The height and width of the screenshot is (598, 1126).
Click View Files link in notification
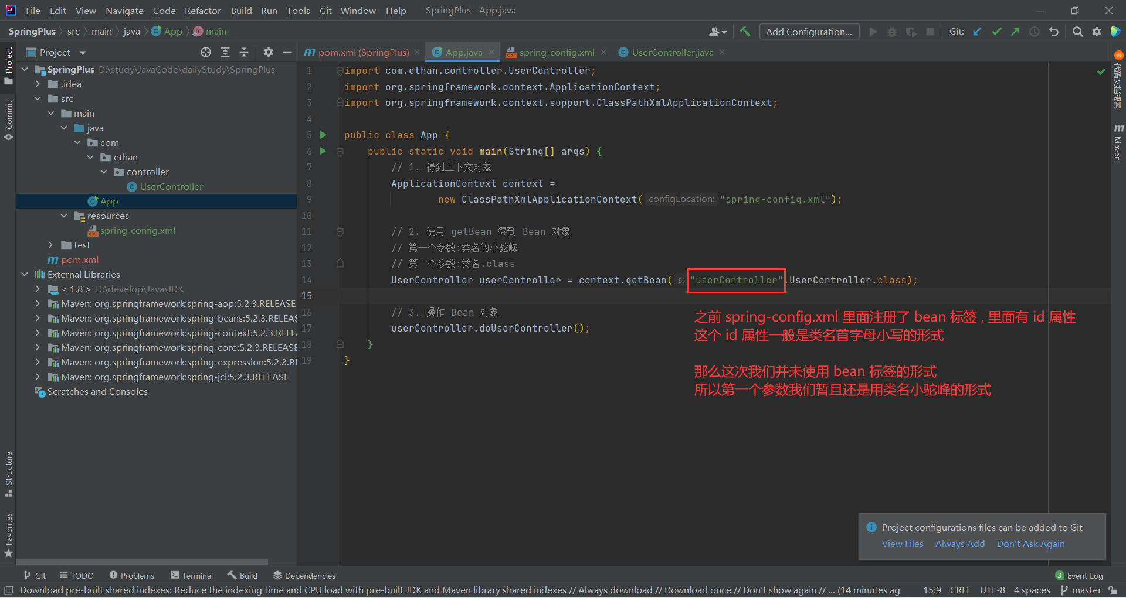(x=903, y=544)
